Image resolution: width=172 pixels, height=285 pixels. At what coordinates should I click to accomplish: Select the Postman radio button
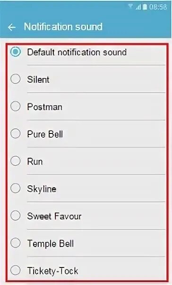(x=16, y=106)
